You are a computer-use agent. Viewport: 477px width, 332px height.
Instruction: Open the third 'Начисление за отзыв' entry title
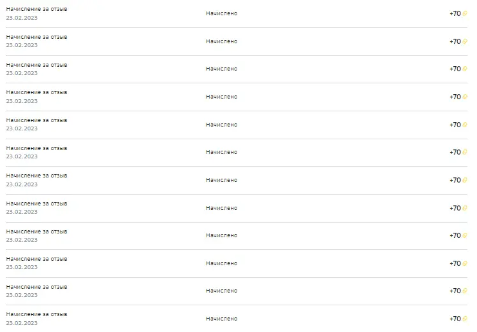36,65
